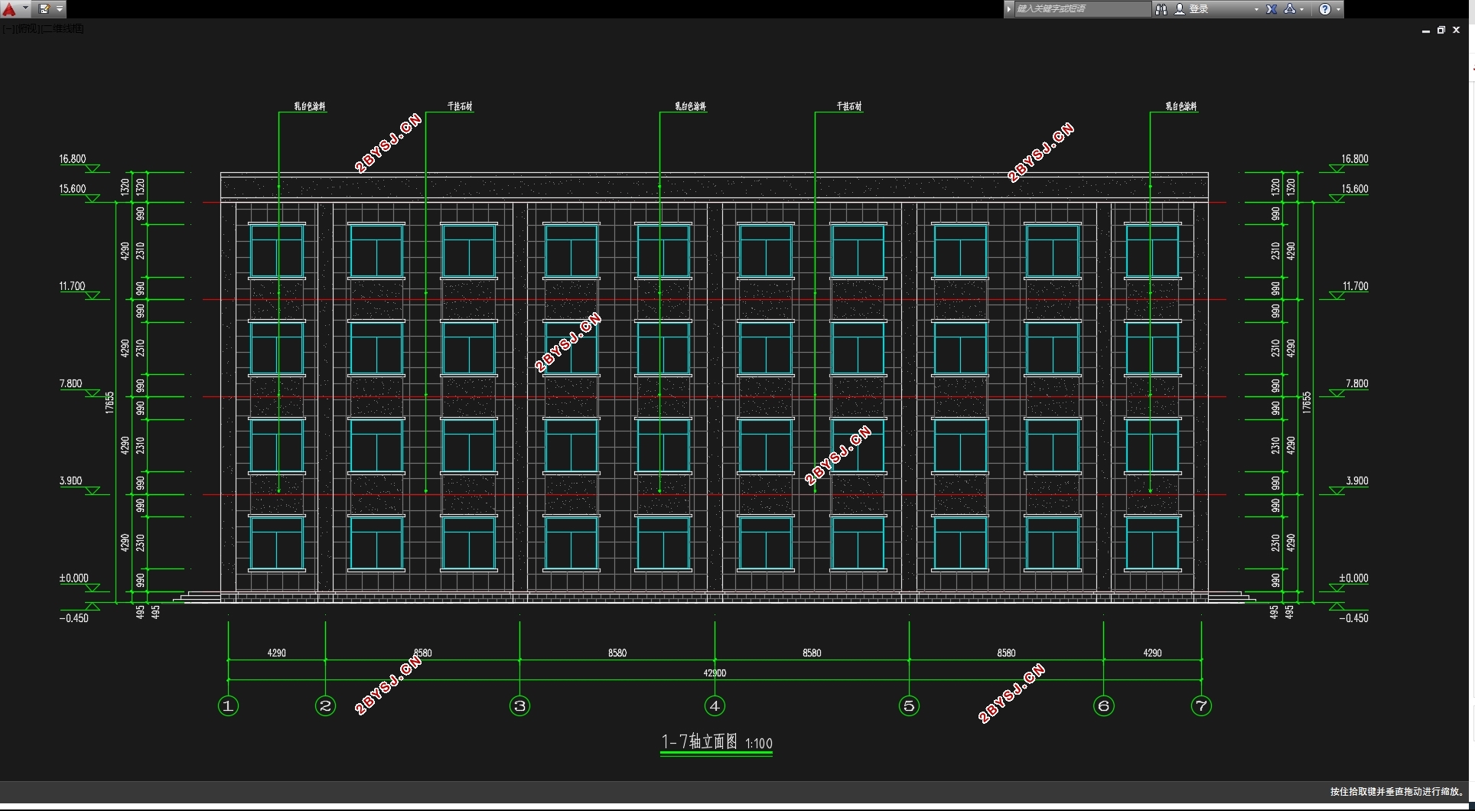Select the 1-7轴立面图 drawing title
Image resolution: width=1475 pixels, height=811 pixels.
point(699,741)
